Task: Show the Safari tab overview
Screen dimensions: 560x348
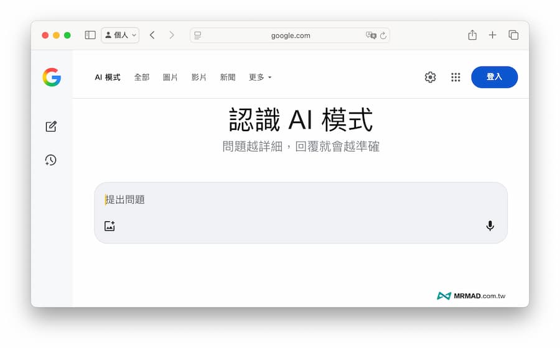Action: pos(513,35)
